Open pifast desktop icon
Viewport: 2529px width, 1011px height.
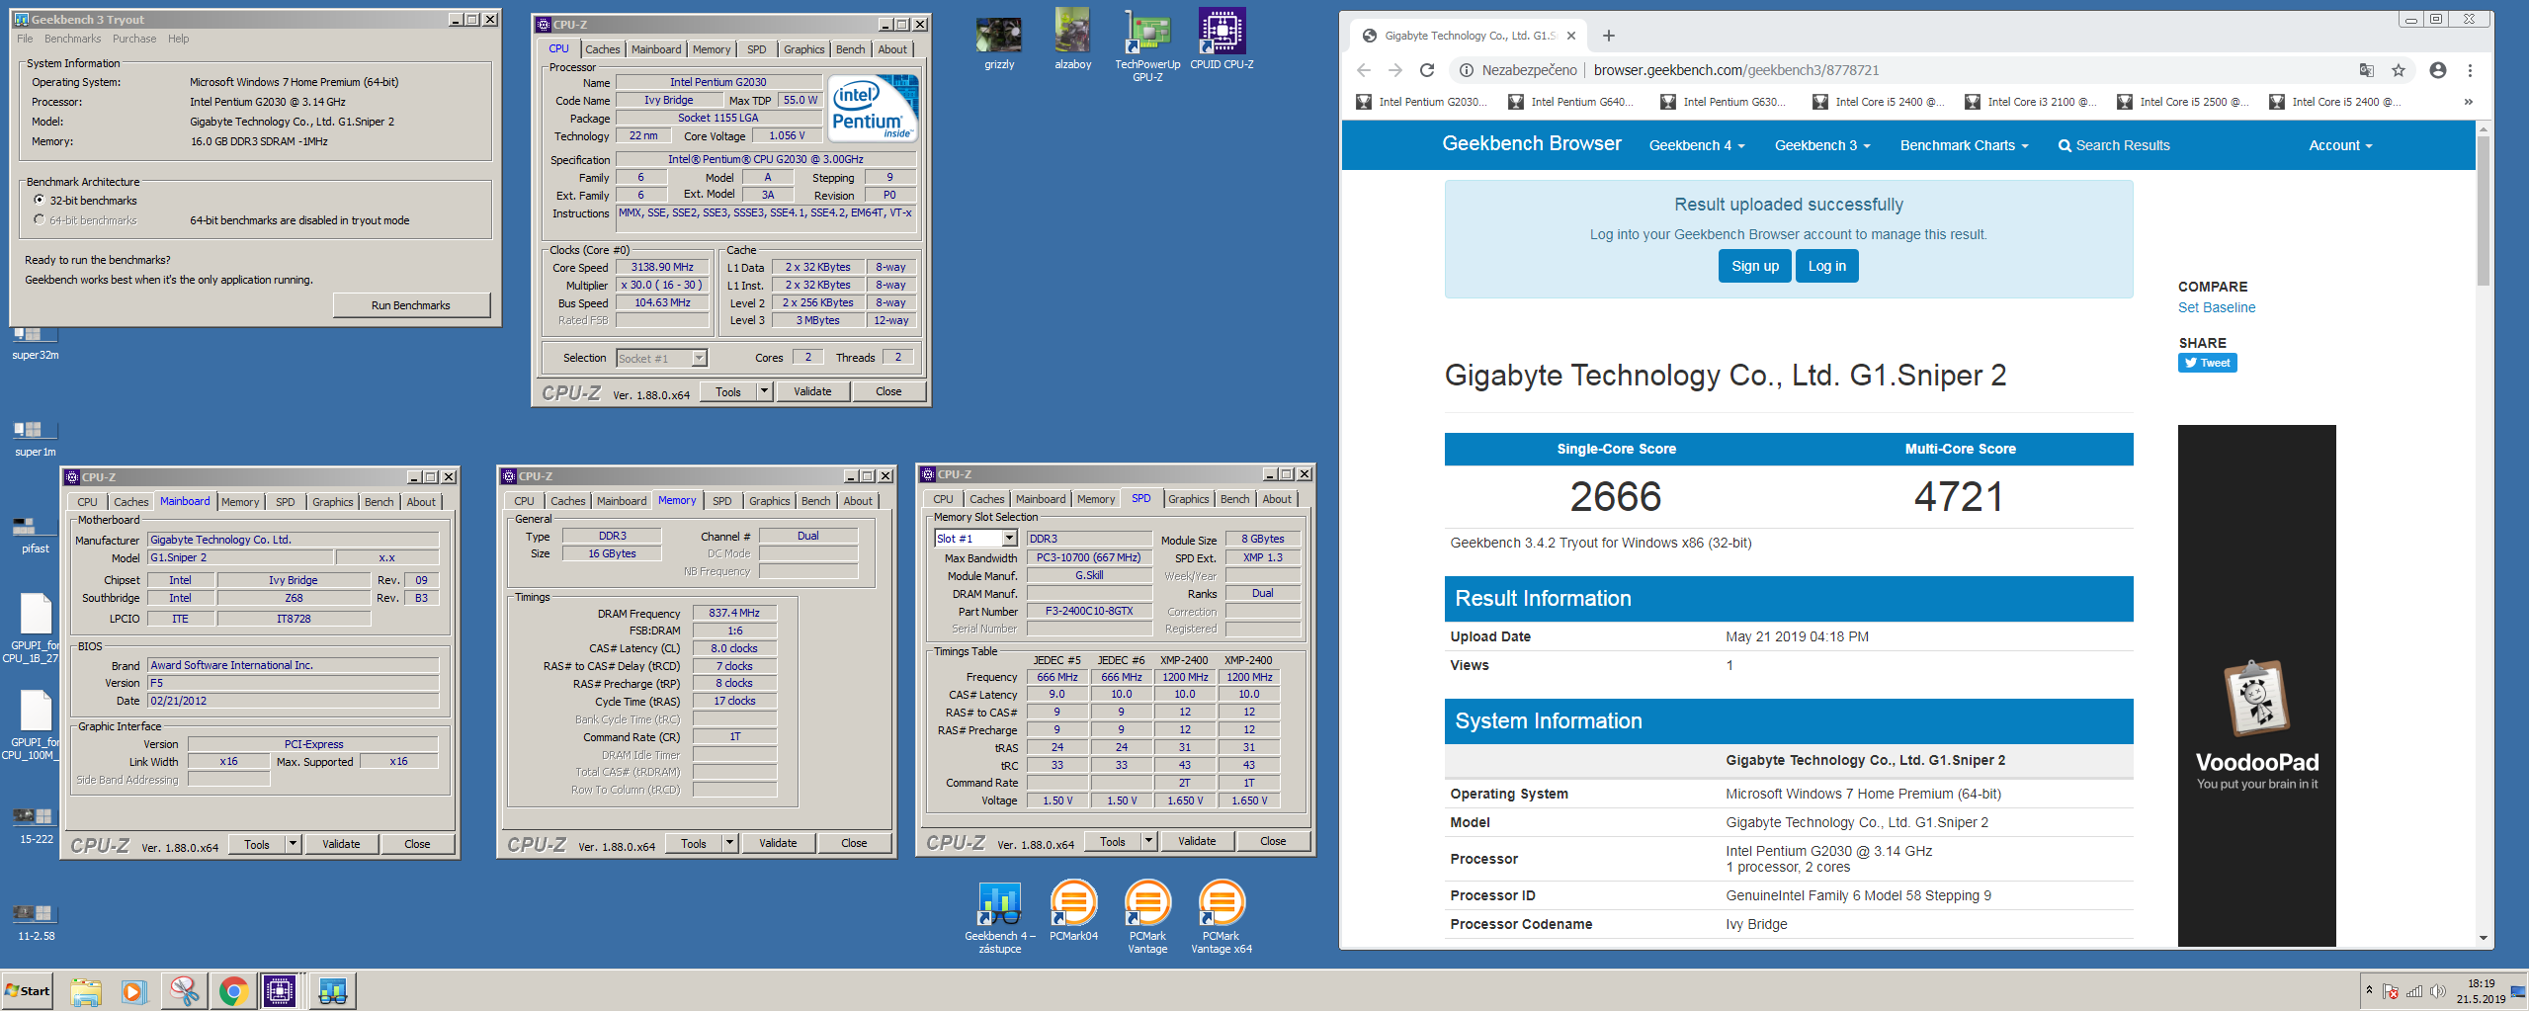point(35,535)
